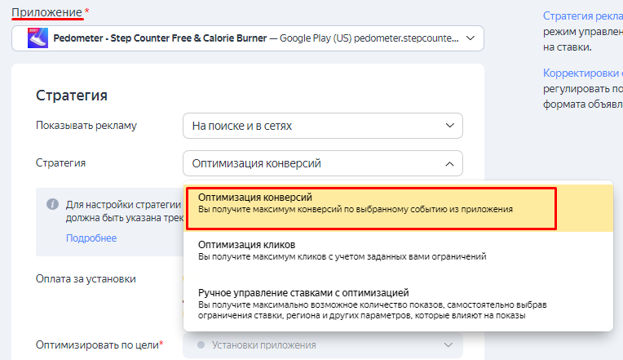Click the "Оплата за установки" label
This screenshot has width=623, height=360.
click(86, 279)
